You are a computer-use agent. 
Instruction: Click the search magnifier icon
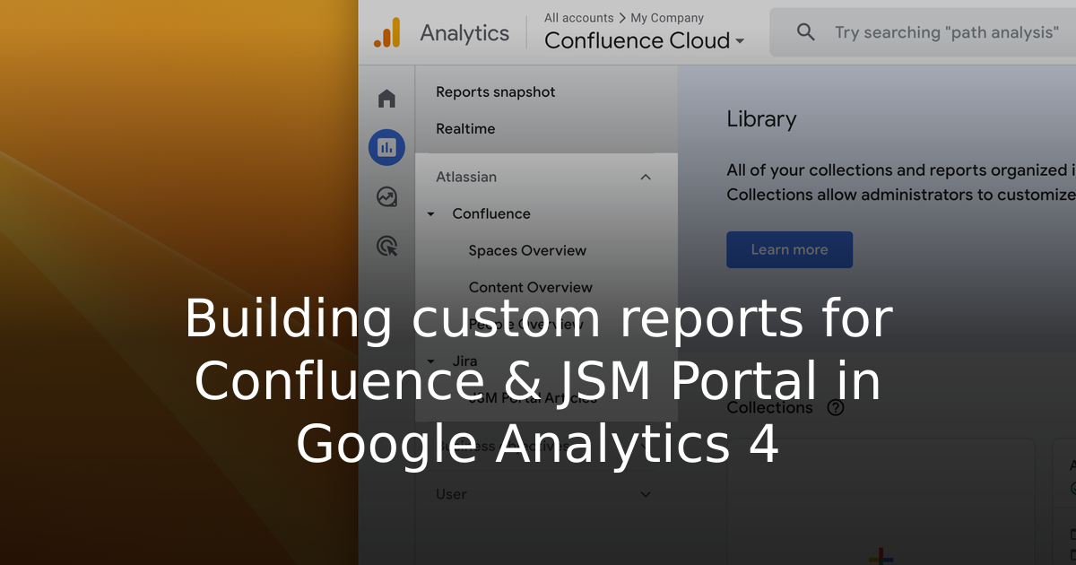tap(805, 31)
